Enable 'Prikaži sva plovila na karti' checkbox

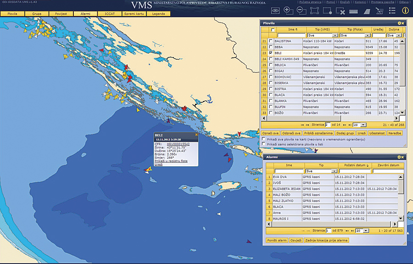click(x=263, y=139)
